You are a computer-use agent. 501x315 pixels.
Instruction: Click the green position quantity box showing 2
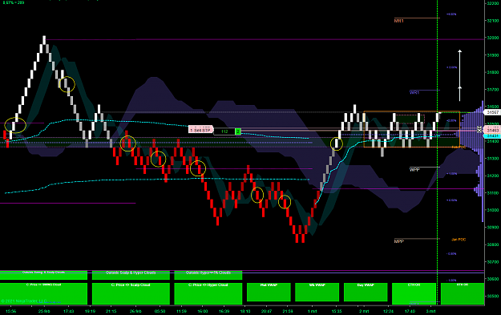click(x=238, y=131)
